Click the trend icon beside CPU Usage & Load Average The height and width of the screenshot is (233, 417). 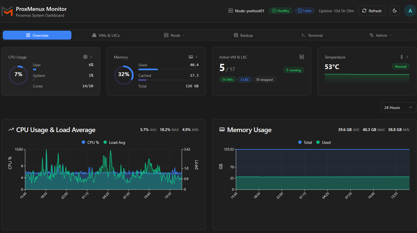tap(11, 130)
